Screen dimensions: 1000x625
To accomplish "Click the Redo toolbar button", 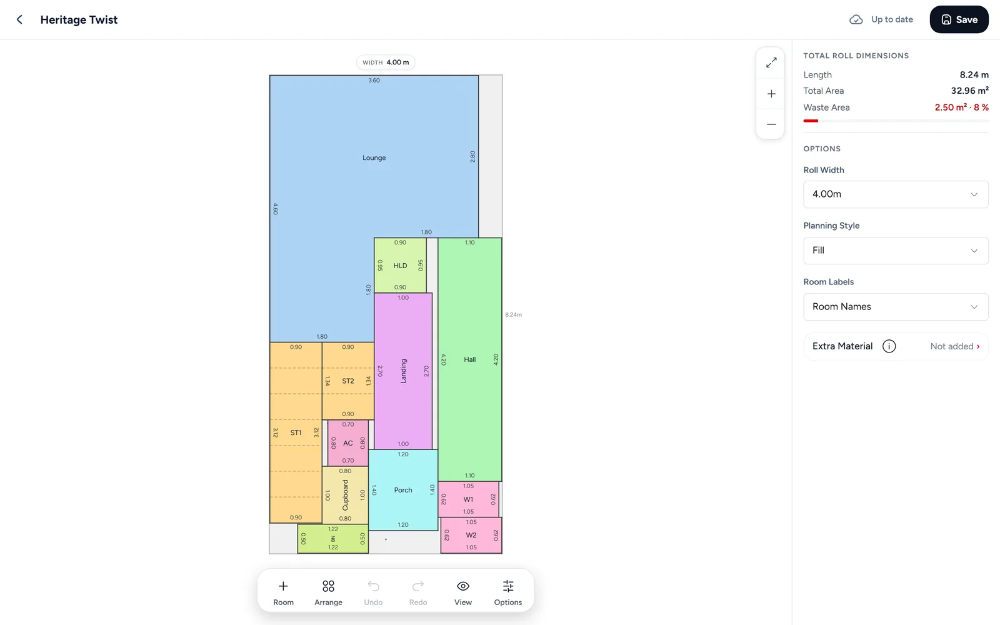I will click(x=418, y=592).
